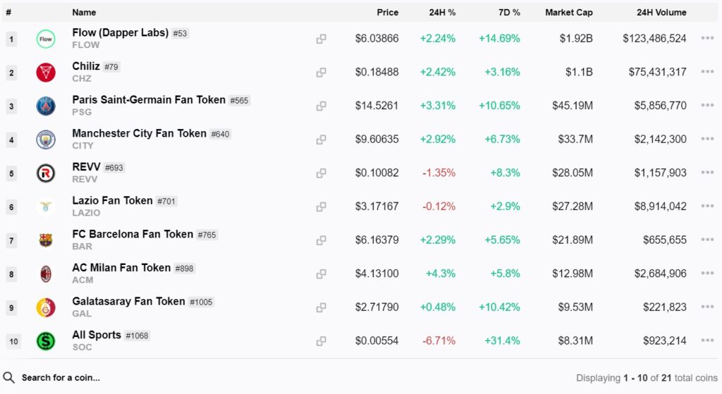This screenshot has height=394, width=722.
Task: Sort by the Name column header
Action: [85, 13]
